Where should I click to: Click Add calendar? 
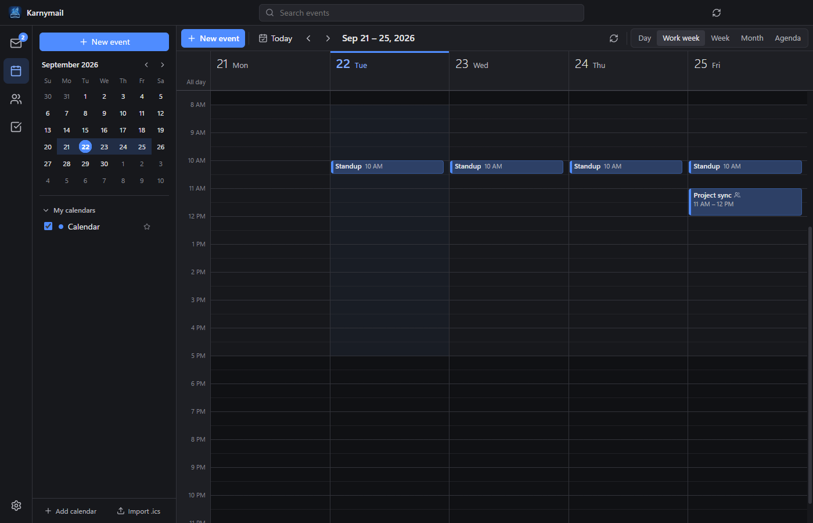click(x=71, y=511)
